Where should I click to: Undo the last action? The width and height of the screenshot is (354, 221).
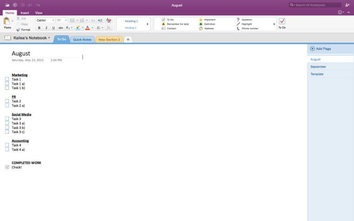click(30, 5)
